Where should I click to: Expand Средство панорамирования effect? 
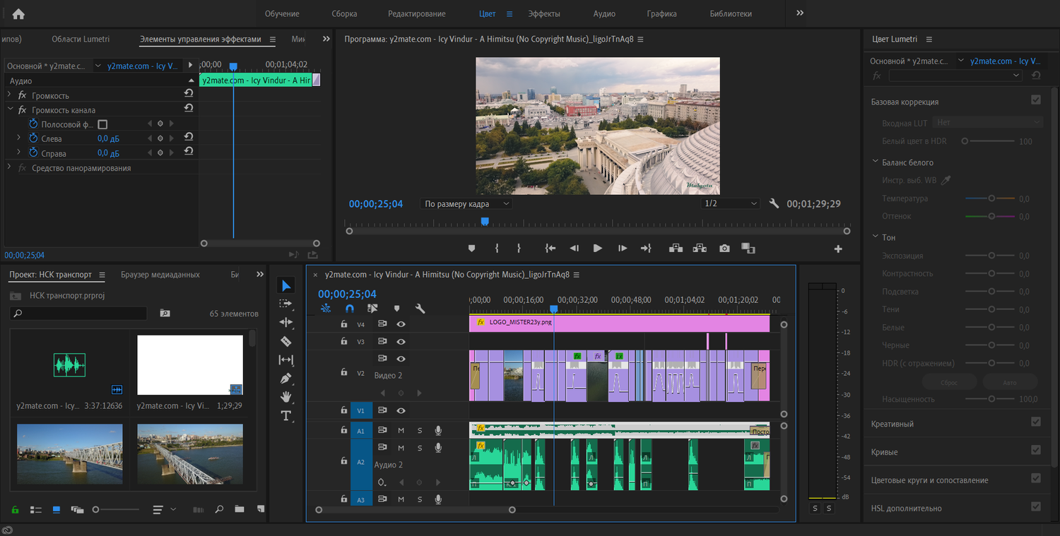point(9,167)
